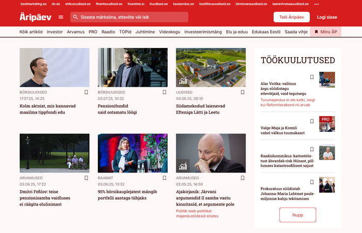362x233 pixels.
Task: Click the search magnifier icon
Action: coord(76,17)
